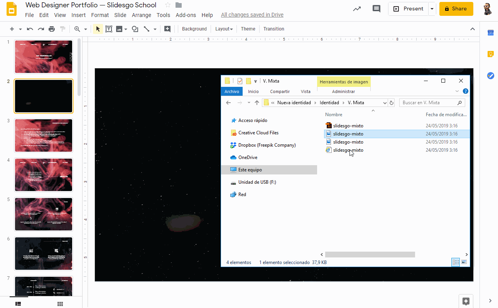Star the presentation with star icon
Screen dimensions: 498x308
tap(168, 5)
